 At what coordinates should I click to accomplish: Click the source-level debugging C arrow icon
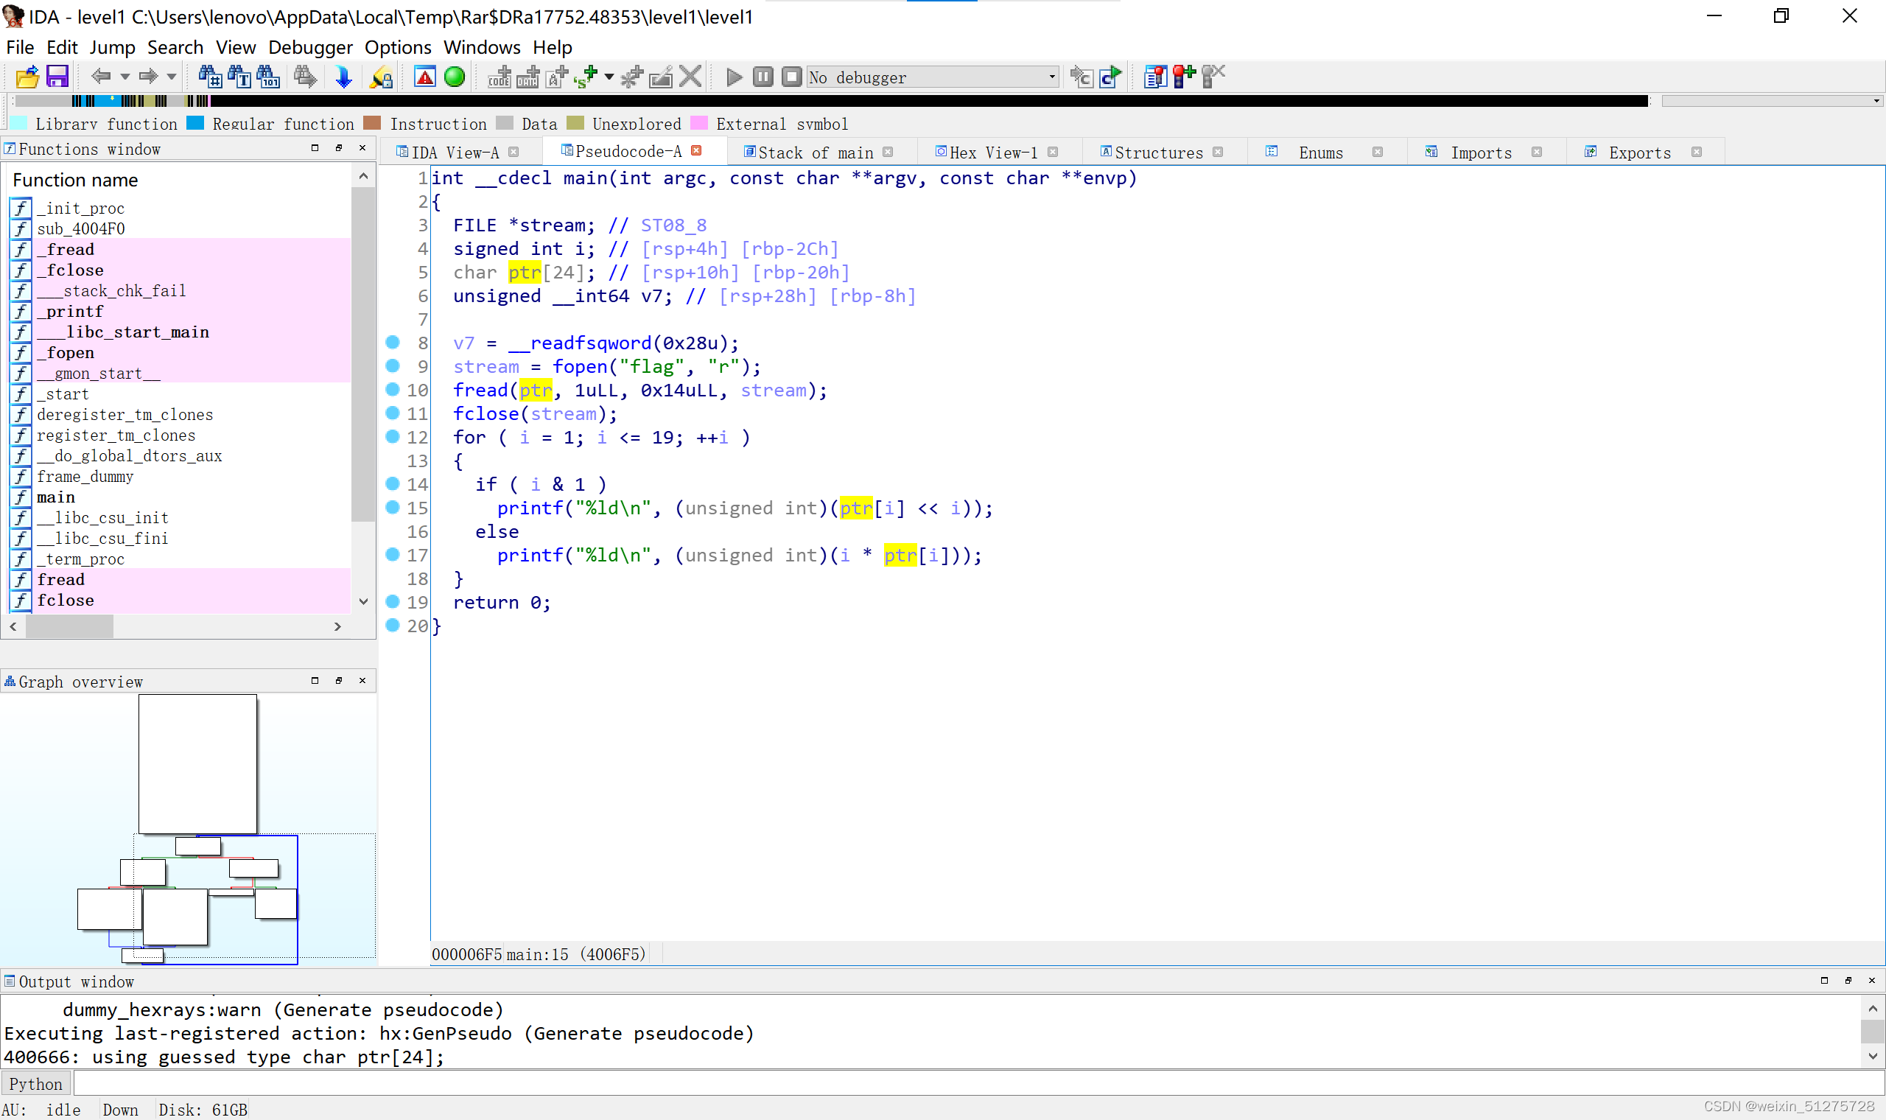1081,77
